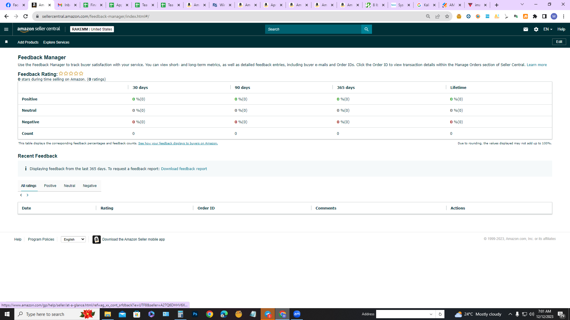Open Zoom from the taskbar
This screenshot has width=570, height=320.
pos(297,314)
